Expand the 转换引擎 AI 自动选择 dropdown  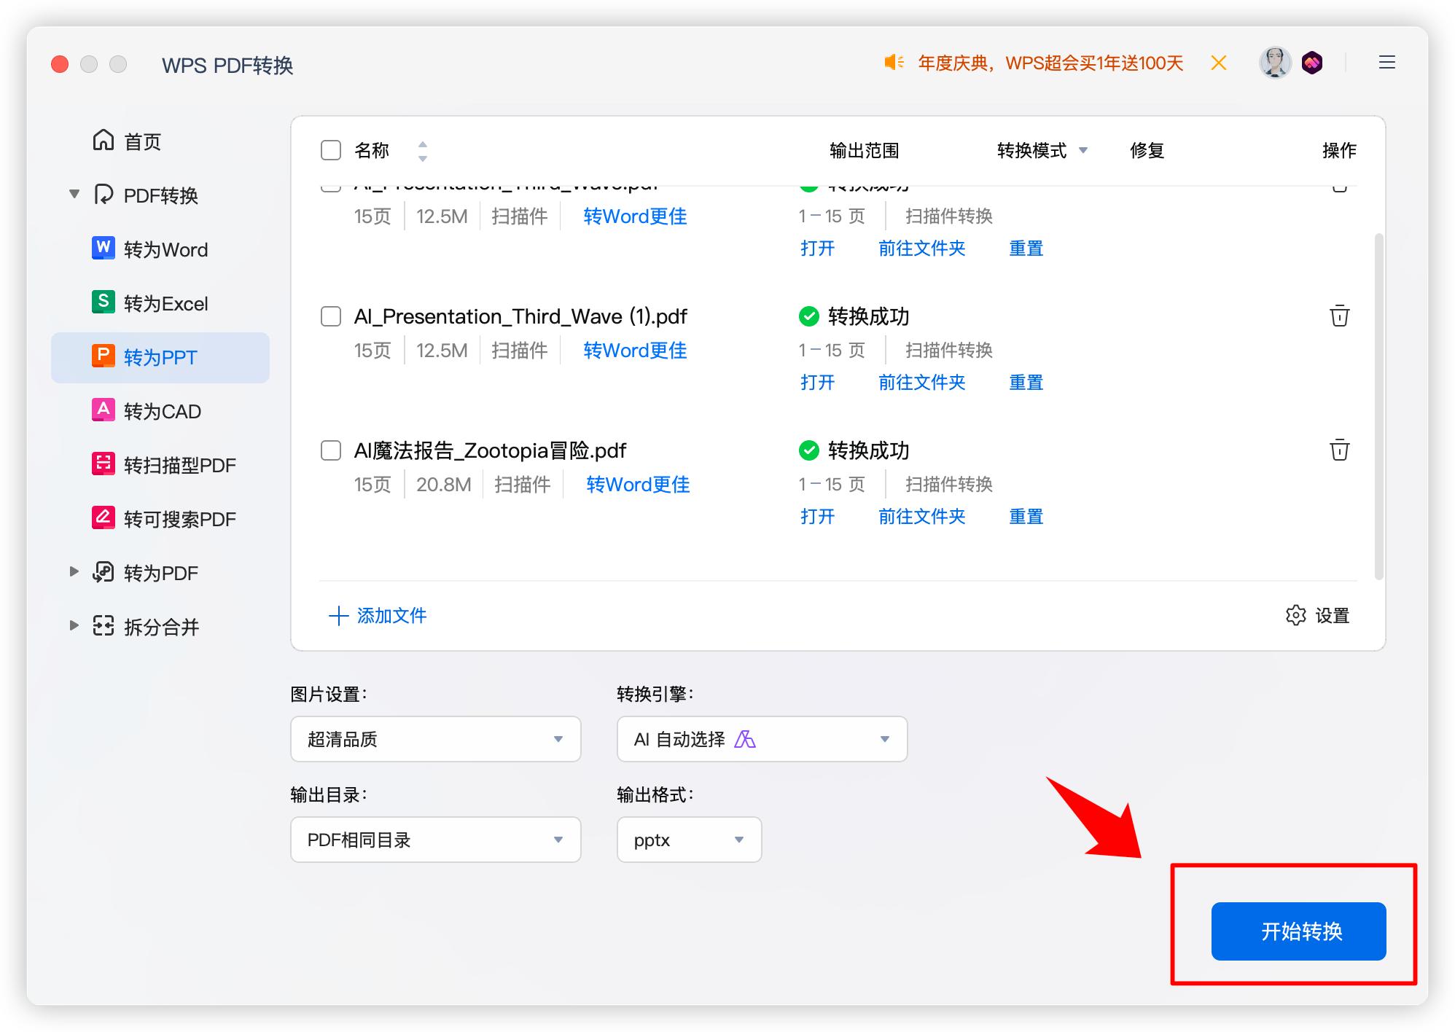click(762, 739)
